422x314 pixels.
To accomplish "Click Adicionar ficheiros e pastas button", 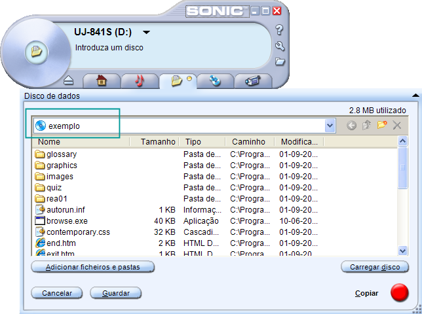I will coord(92,267).
